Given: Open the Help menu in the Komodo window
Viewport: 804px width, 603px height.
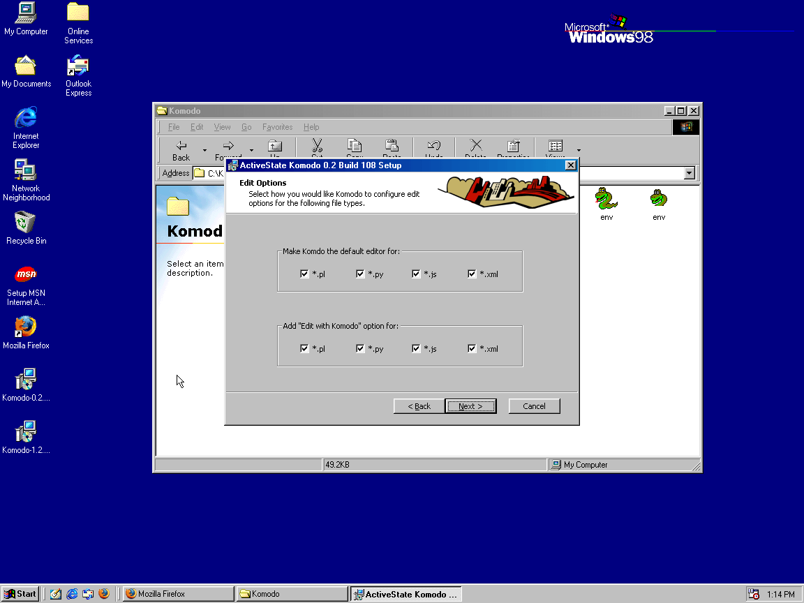Looking at the screenshot, I should coord(311,127).
